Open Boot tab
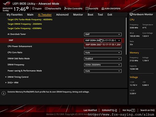Image resolution: width=156 pixels, height=117 pixels. tap(90, 15)
